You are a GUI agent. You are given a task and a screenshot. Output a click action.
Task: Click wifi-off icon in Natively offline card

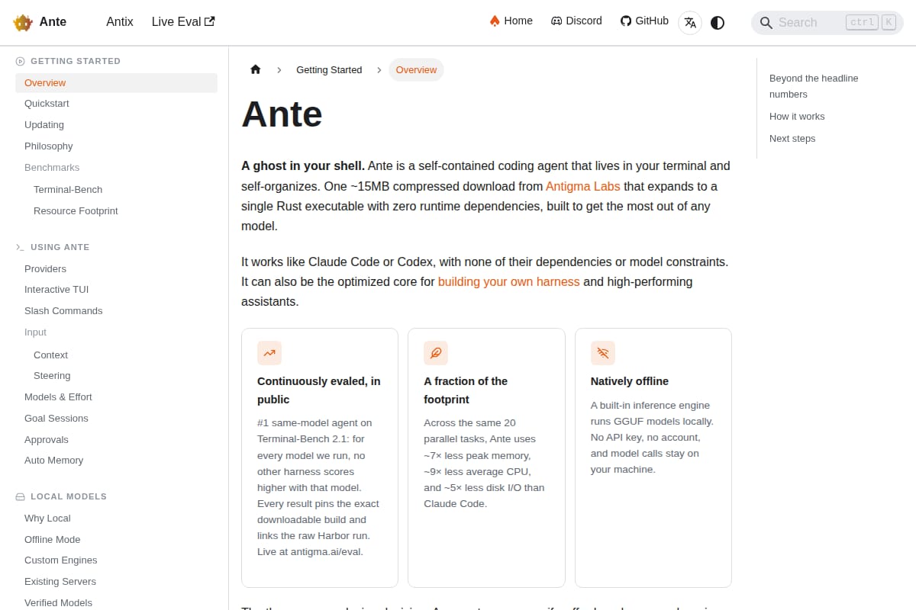click(x=603, y=353)
